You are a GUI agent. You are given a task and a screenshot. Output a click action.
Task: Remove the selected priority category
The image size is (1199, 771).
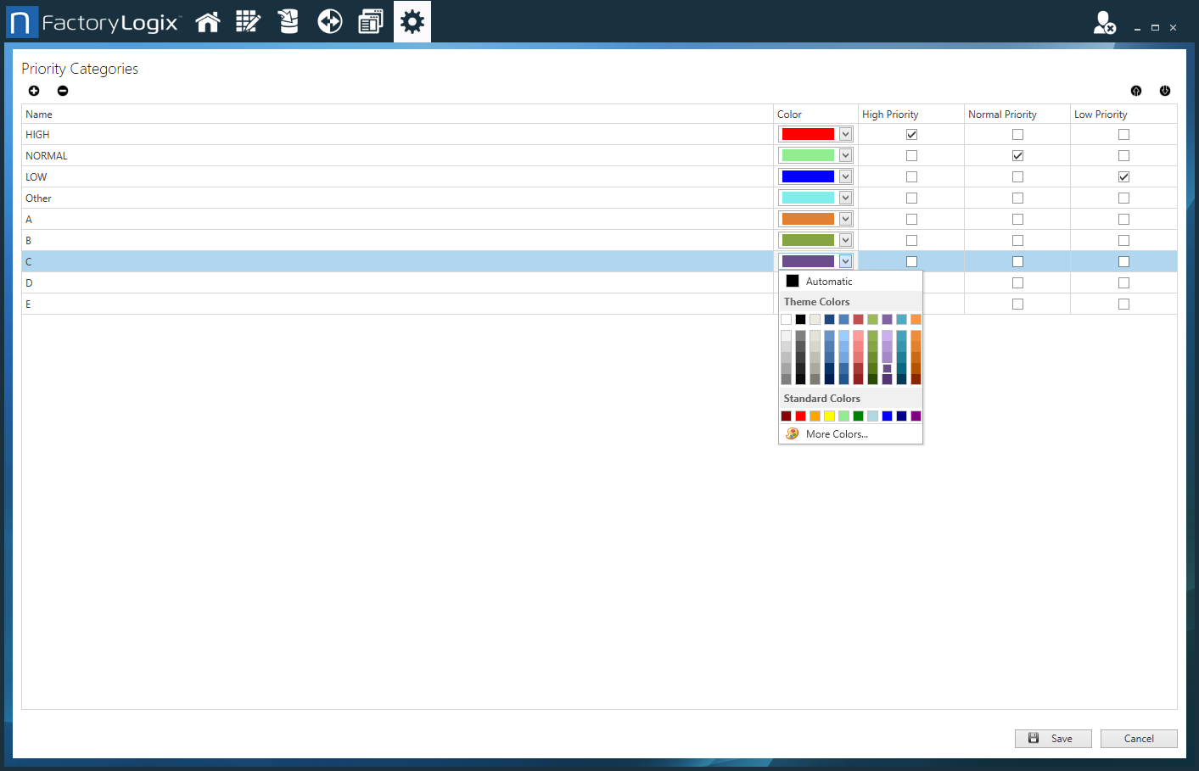click(63, 91)
